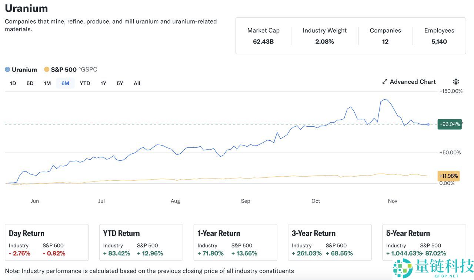Click the ^GSPC ticker symbol
Screen dimensions: 474x280
tap(88, 69)
